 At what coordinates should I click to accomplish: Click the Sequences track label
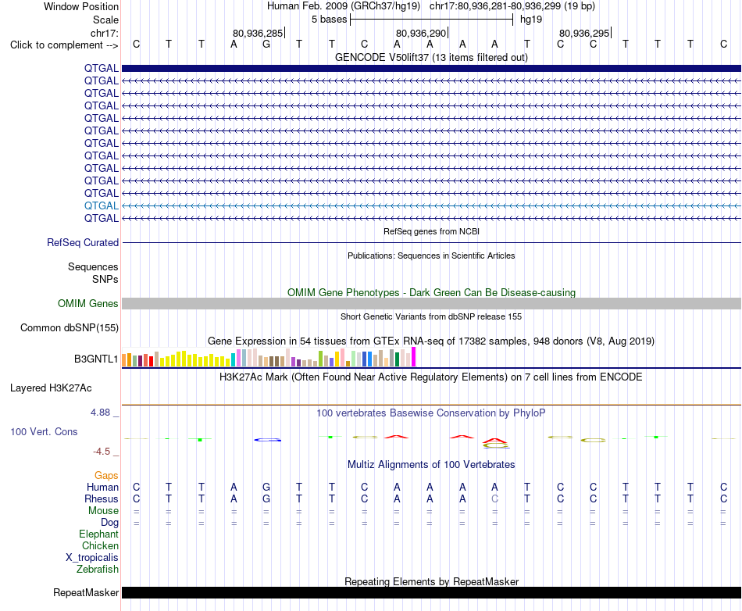93,266
